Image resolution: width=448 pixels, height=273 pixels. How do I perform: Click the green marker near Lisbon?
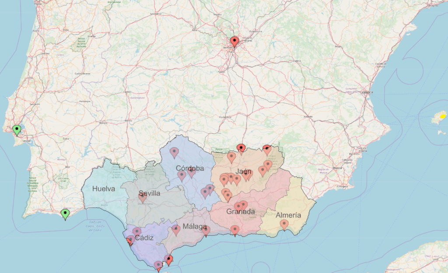(17, 130)
